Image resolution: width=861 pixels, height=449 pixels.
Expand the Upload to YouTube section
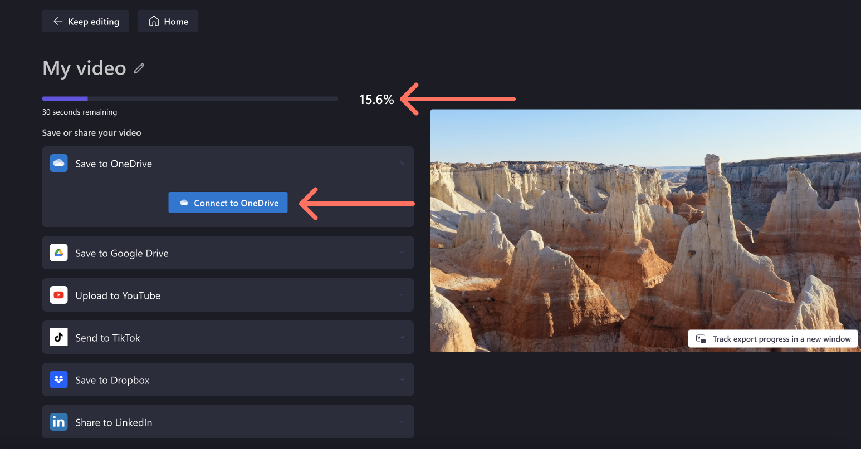click(402, 295)
